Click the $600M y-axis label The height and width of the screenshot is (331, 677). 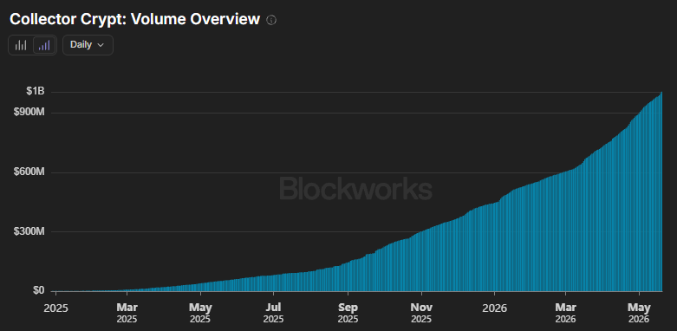29,172
